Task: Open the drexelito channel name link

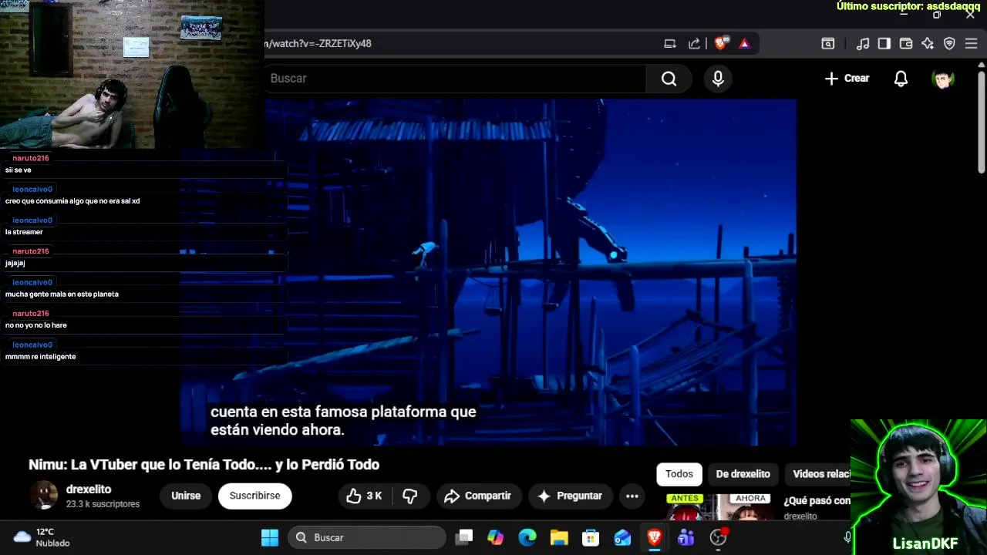Action: [89, 489]
